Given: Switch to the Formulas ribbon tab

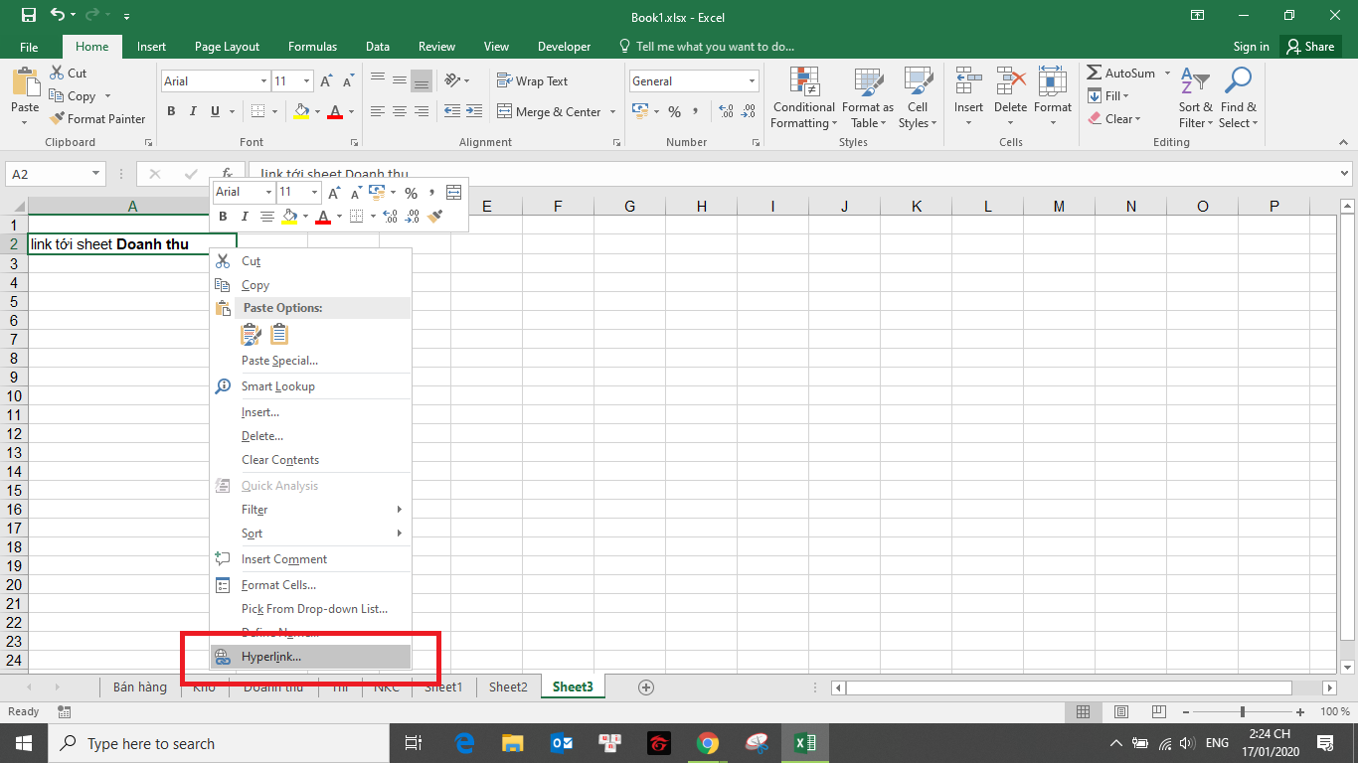Looking at the screenshot, I should coord(312,47).
